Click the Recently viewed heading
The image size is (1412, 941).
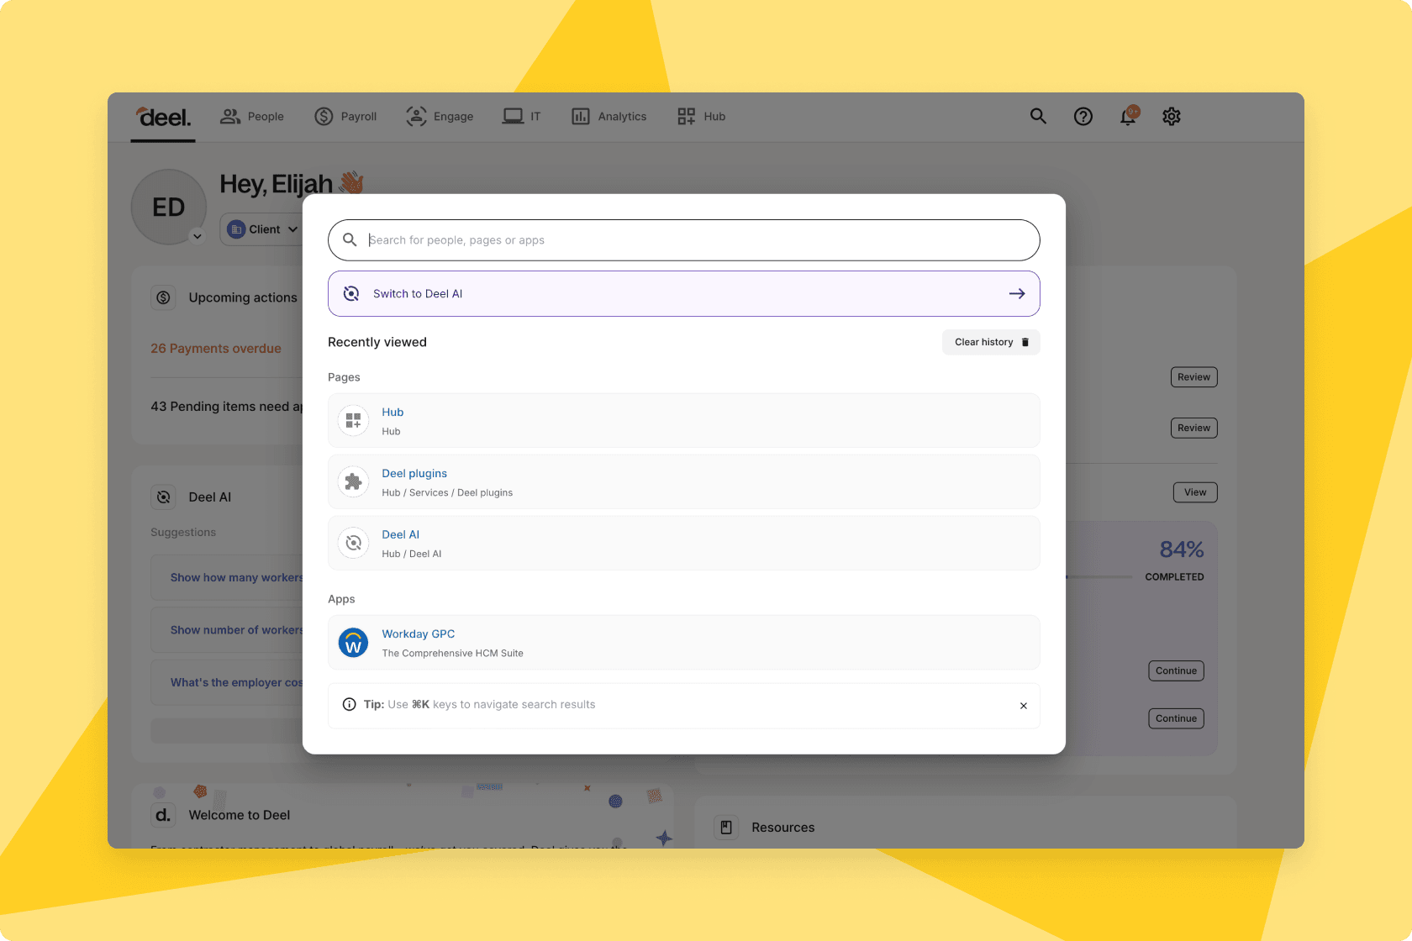377,342
